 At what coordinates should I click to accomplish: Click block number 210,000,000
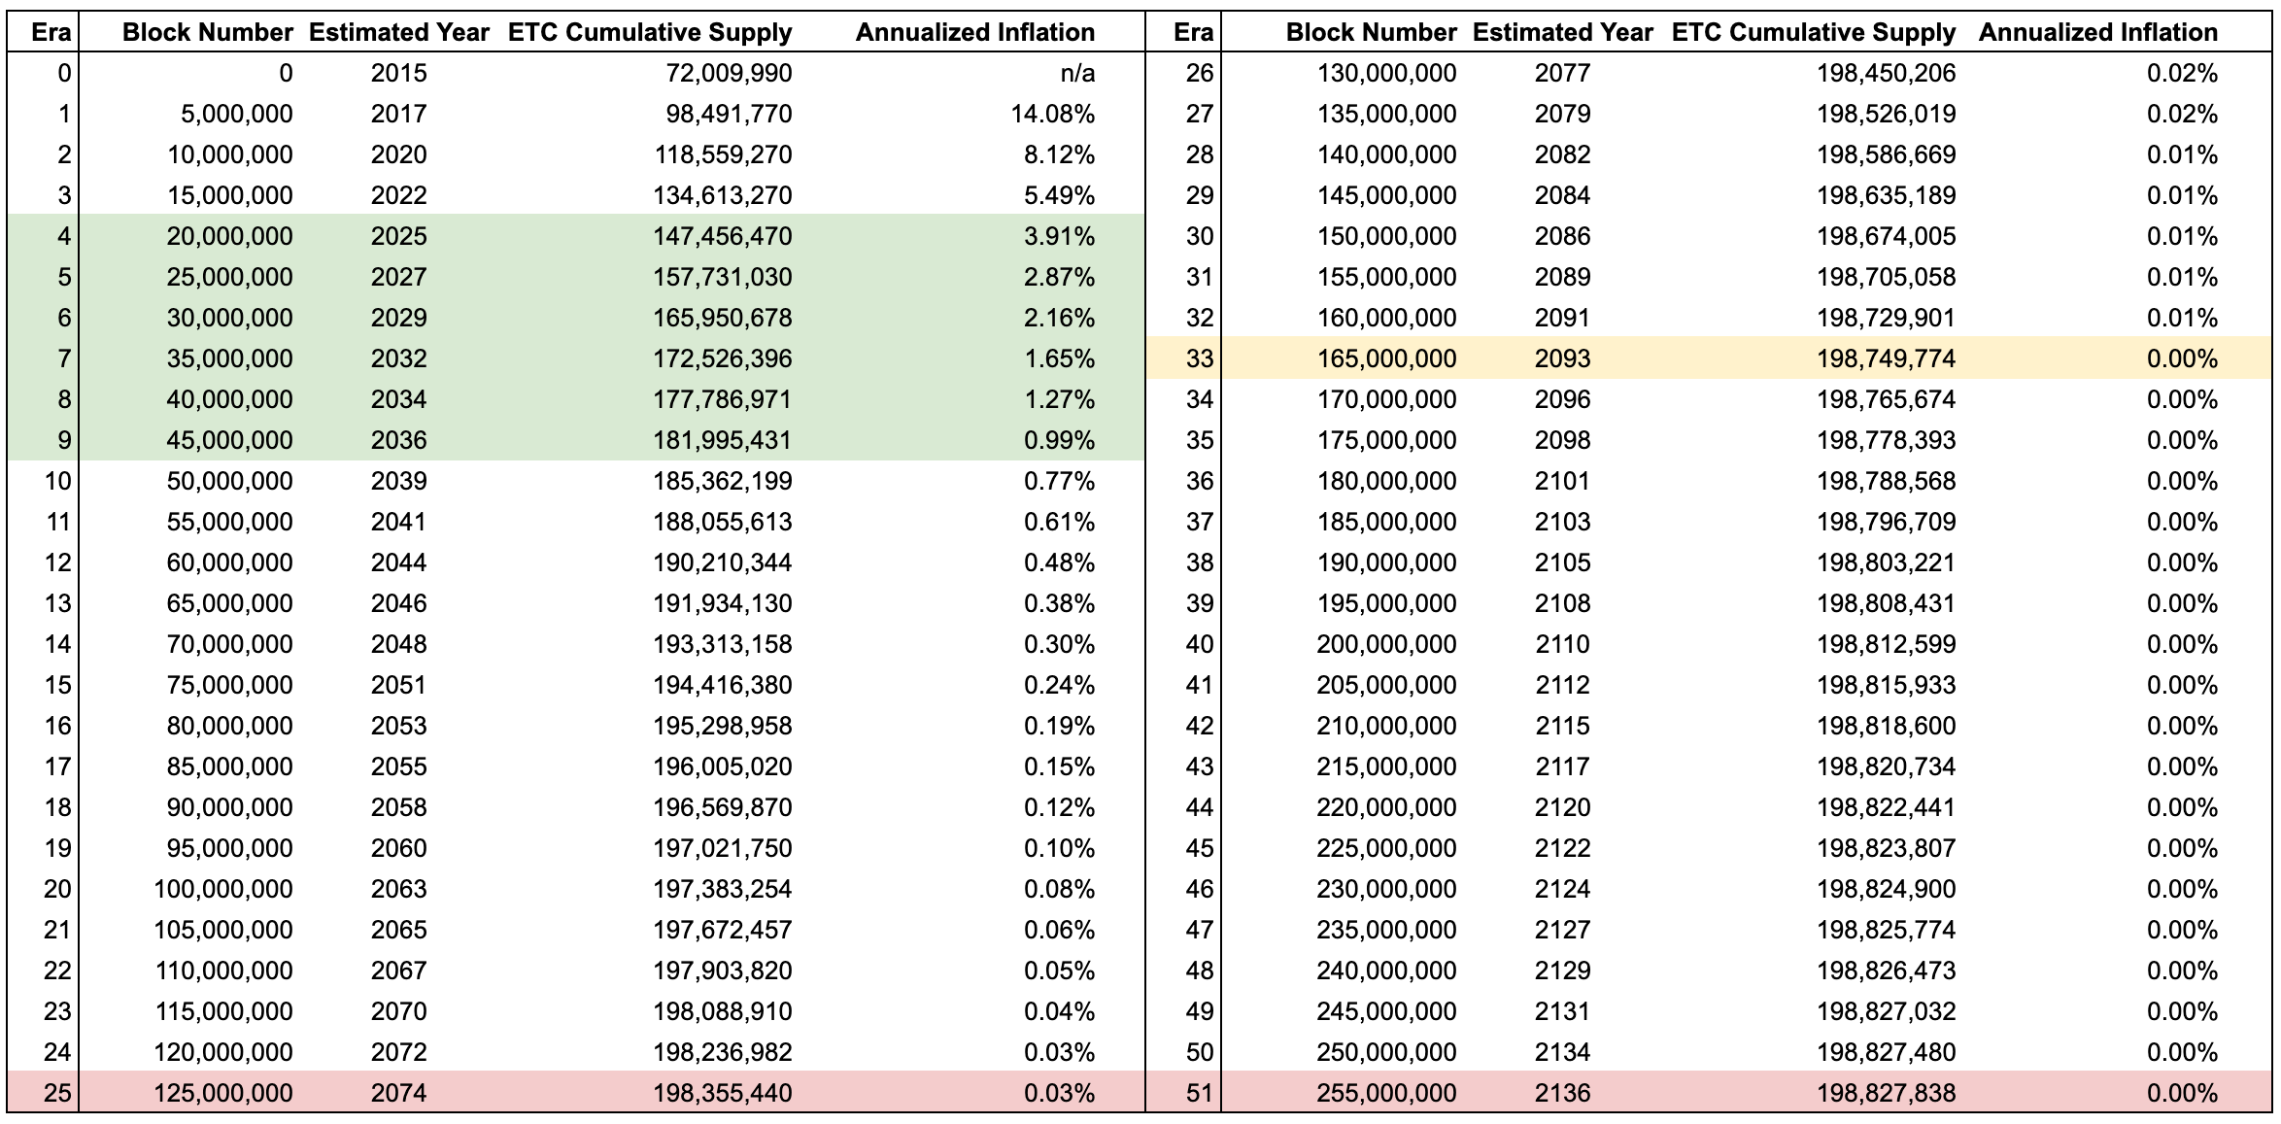pos(1387,726)
